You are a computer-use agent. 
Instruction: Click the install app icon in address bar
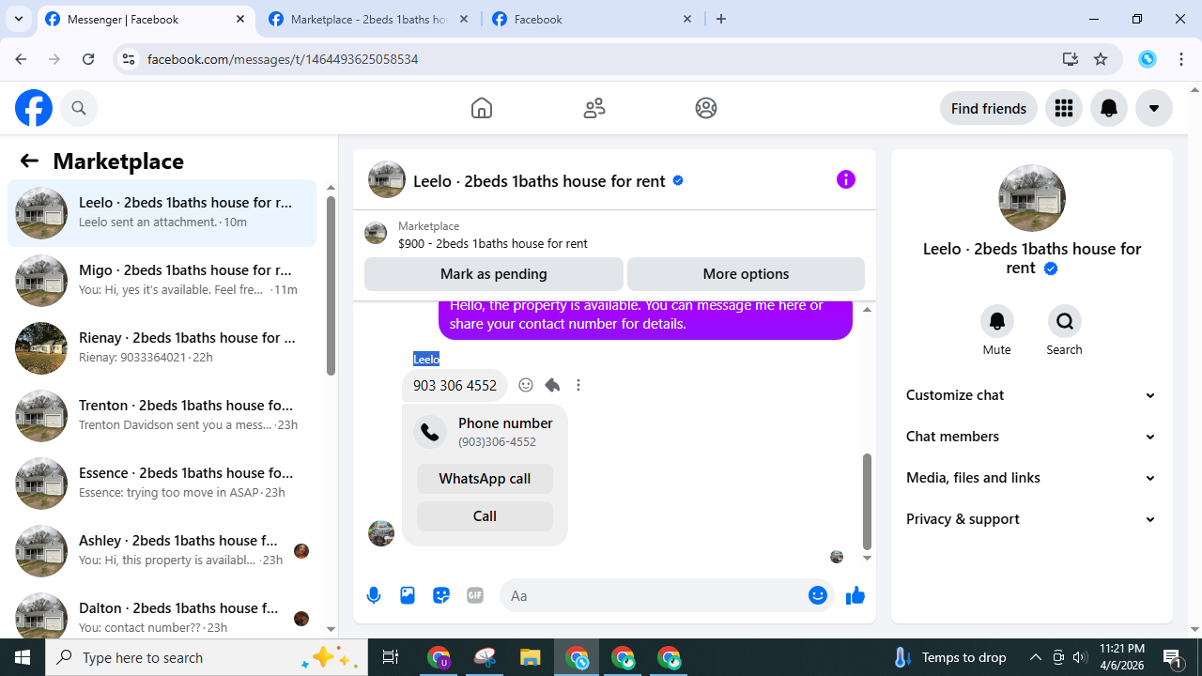1070,59
